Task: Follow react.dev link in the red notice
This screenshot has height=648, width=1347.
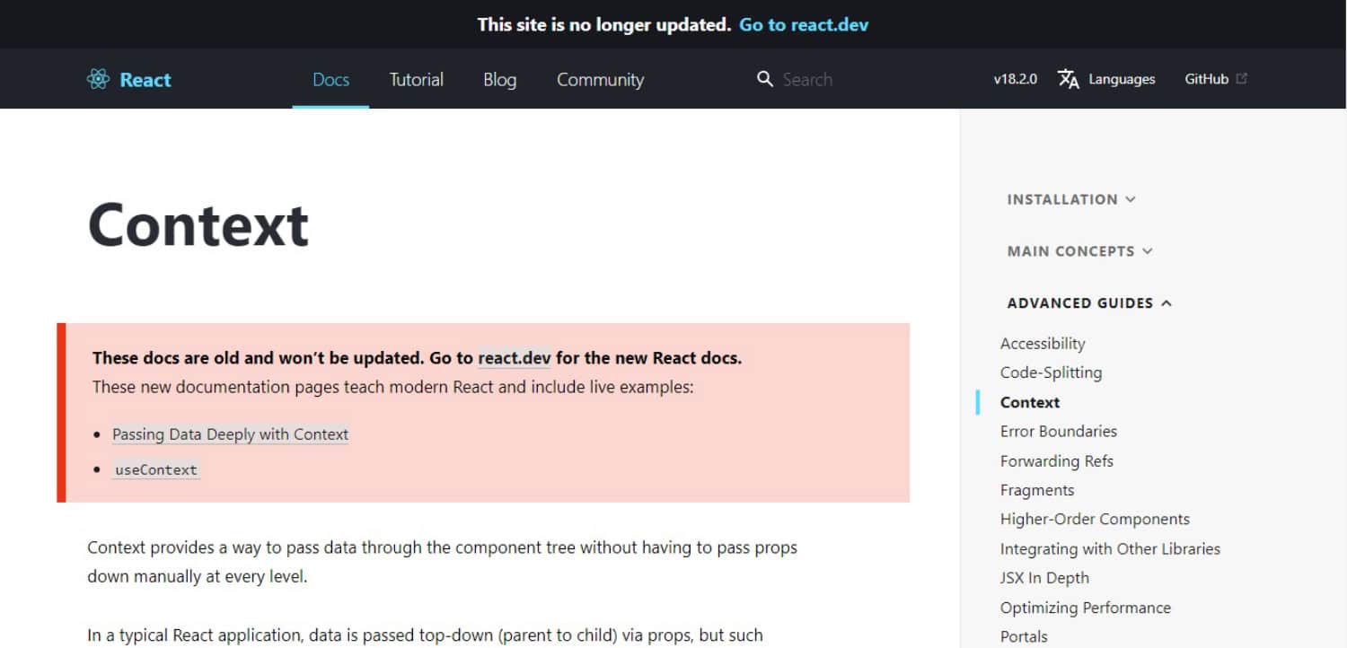Action: coord(515,358)
